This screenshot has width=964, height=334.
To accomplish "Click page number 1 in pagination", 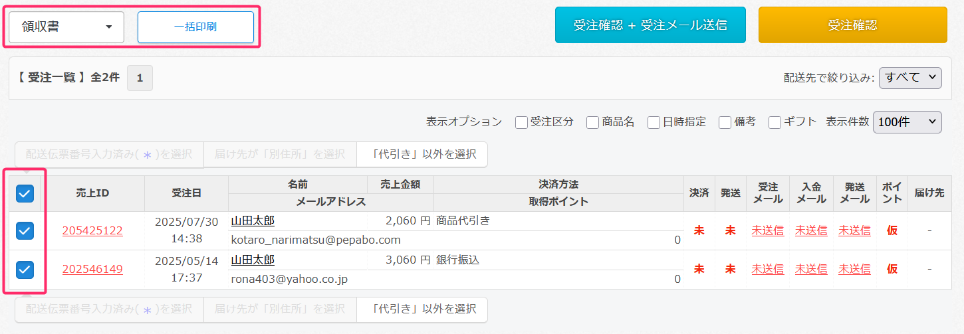I will click(140, 78).
